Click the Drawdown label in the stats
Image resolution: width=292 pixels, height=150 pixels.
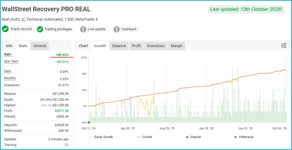coord(12,85)
